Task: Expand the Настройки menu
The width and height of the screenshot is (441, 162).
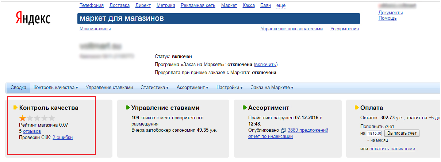Action: coord(230,88)
